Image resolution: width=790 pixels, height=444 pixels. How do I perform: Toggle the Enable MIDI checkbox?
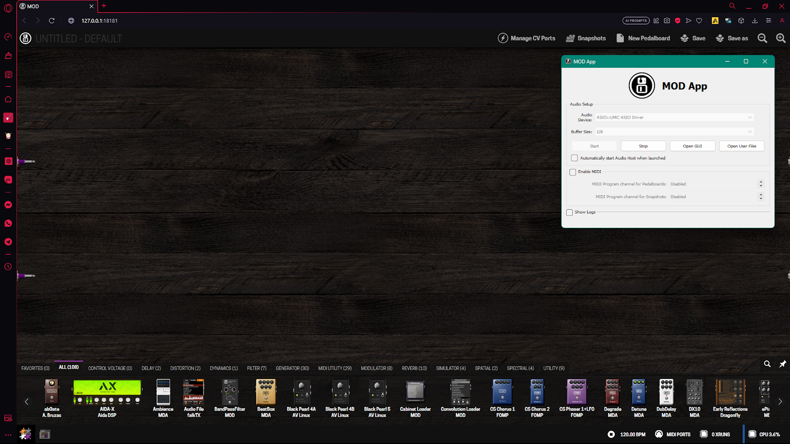(573, 172)
